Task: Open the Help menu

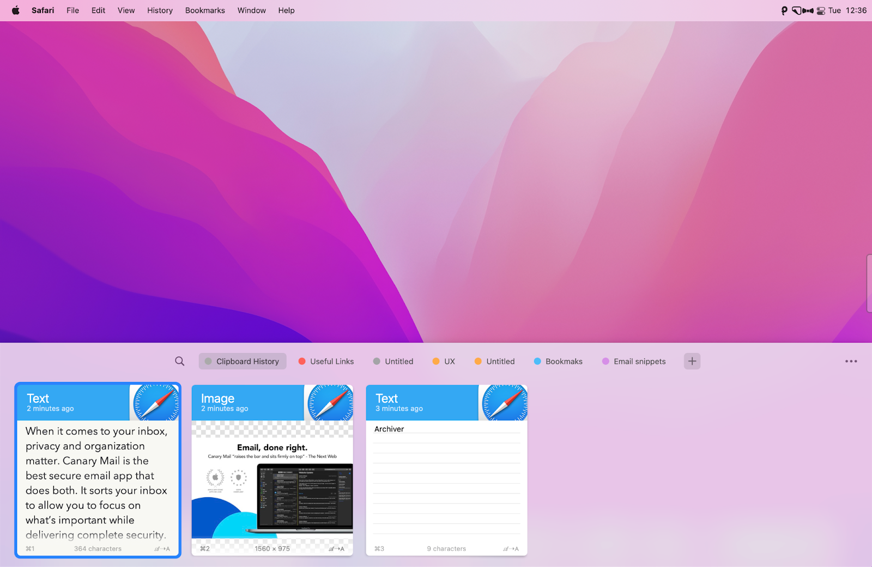Action: pyautogui.click(x=286, y=10)
